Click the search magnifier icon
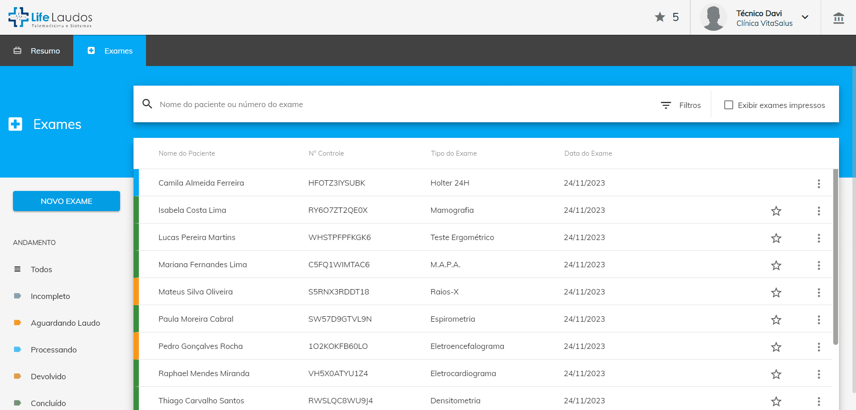This screenshot has width=856, height=410. (x=147, y=104)
